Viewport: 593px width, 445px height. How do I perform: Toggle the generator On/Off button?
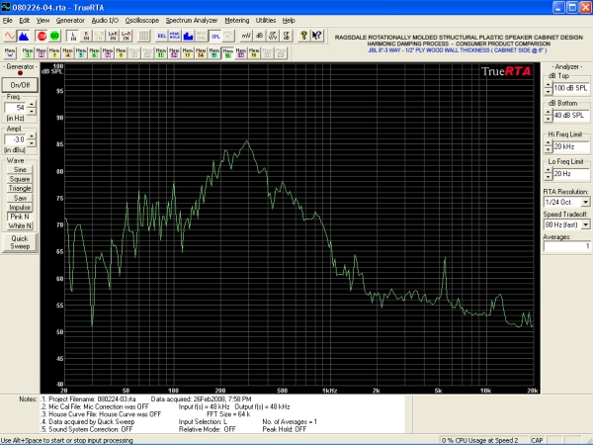click(19, 86)
